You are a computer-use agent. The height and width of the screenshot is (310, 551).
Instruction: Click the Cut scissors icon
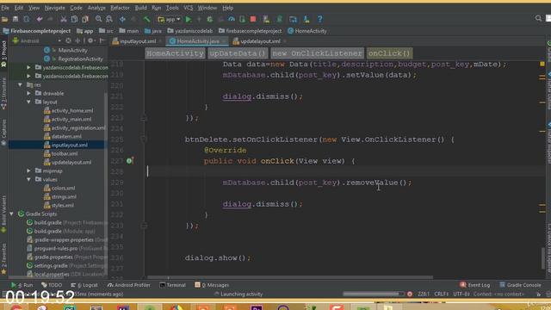pos(64,19)
